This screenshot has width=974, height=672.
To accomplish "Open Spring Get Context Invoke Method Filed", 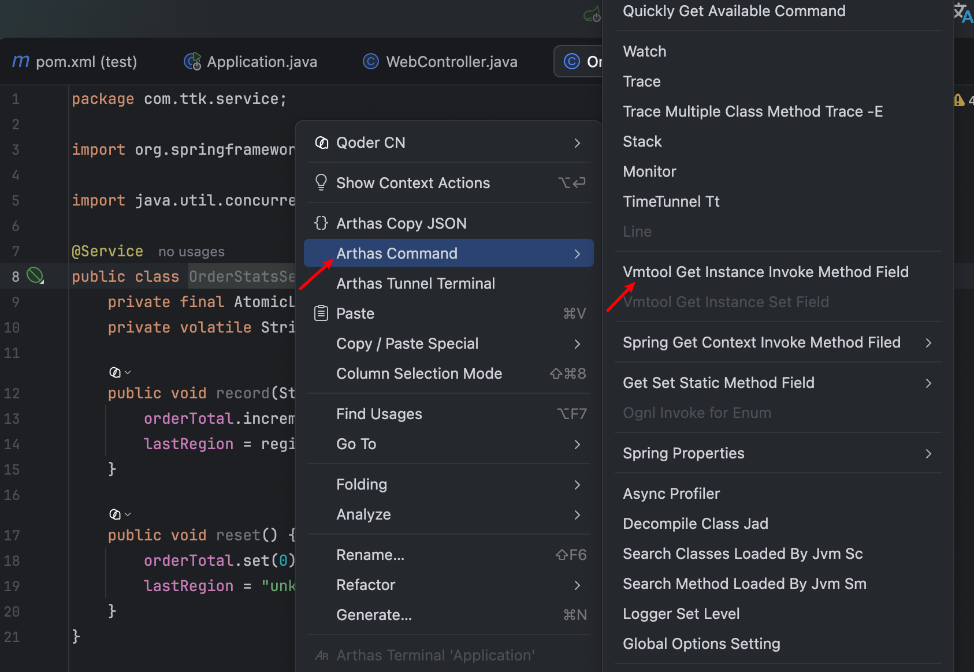I will click(778, 342).
